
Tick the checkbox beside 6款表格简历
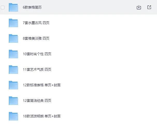[3, 8]
